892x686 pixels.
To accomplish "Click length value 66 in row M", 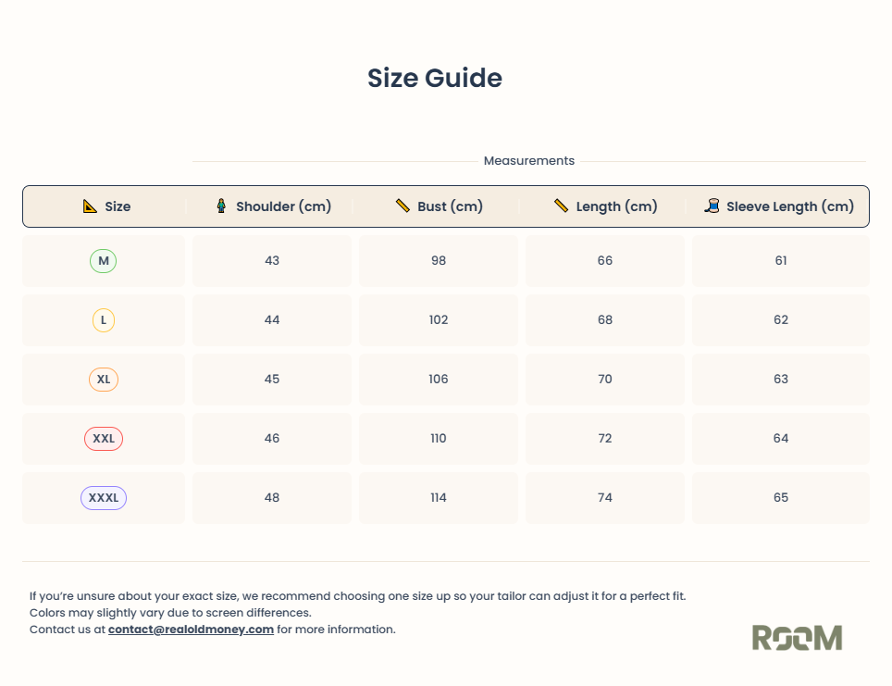I will (605, 261).
